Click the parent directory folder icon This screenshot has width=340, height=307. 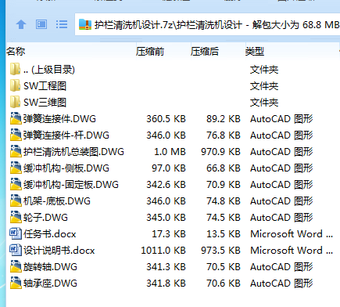(15, 69)
